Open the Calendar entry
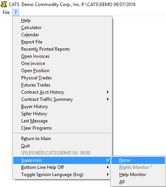Viewport: 166px width, 187px height. click(63, 35)
